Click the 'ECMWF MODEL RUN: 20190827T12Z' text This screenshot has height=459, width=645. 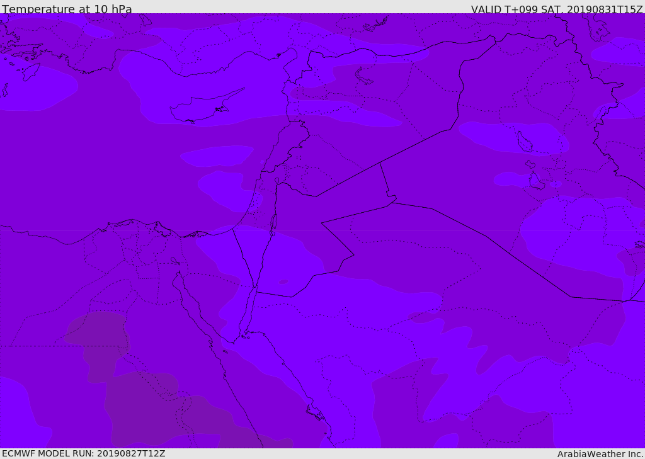point(84,453)
